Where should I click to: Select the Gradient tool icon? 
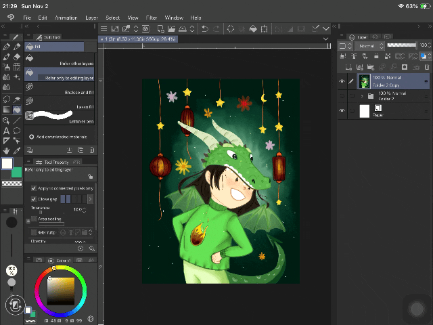6,110
